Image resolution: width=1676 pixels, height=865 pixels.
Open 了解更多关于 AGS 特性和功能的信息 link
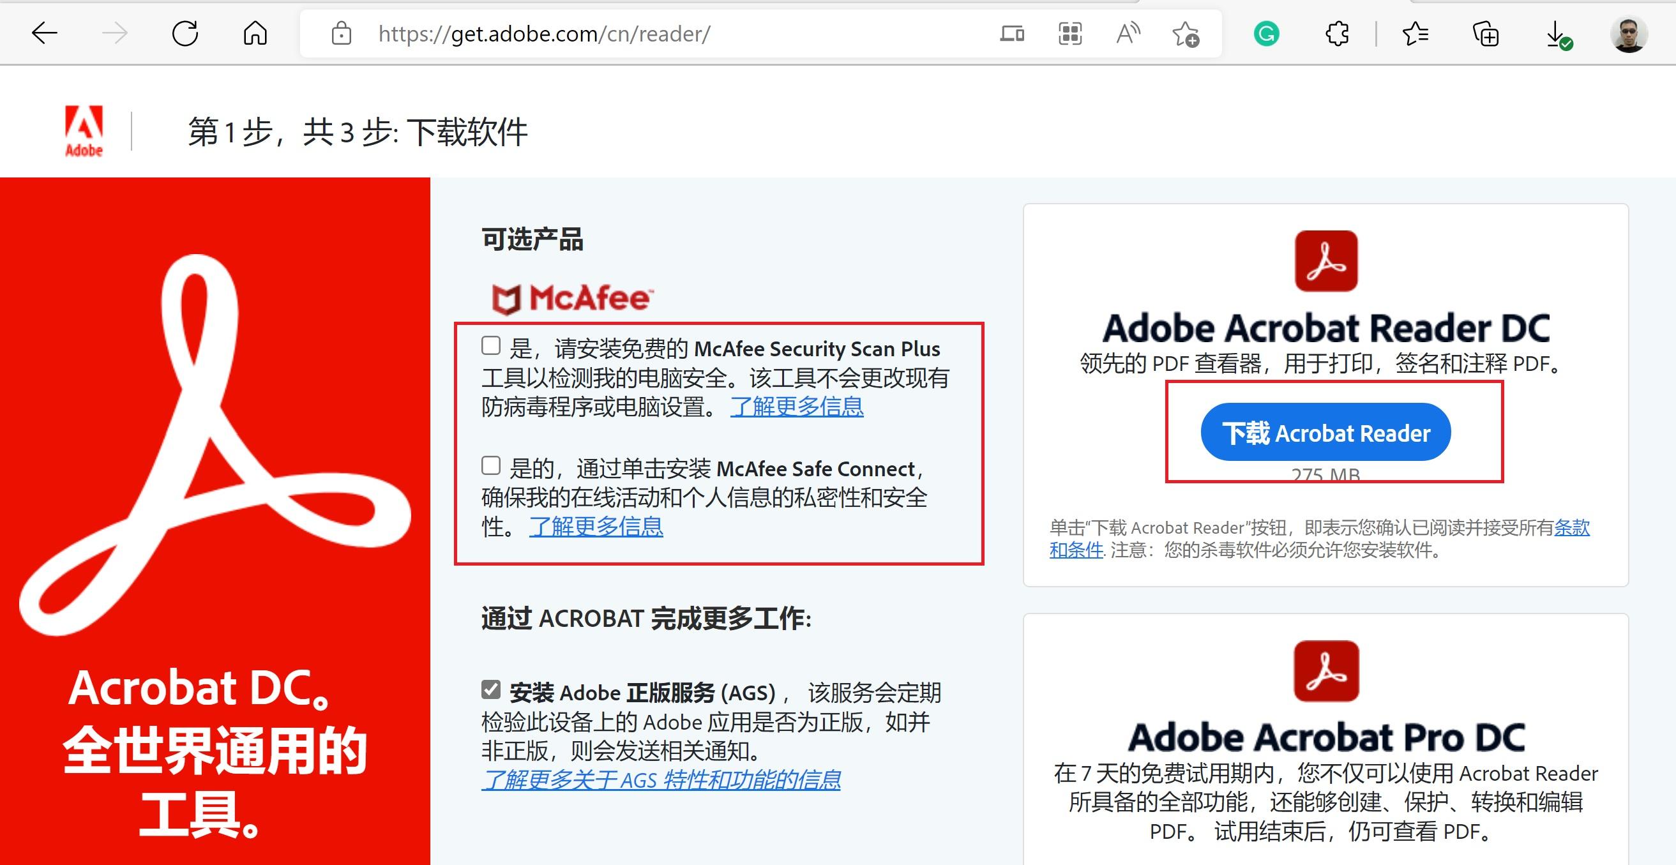pyautogui.click(x=661, y=779)
